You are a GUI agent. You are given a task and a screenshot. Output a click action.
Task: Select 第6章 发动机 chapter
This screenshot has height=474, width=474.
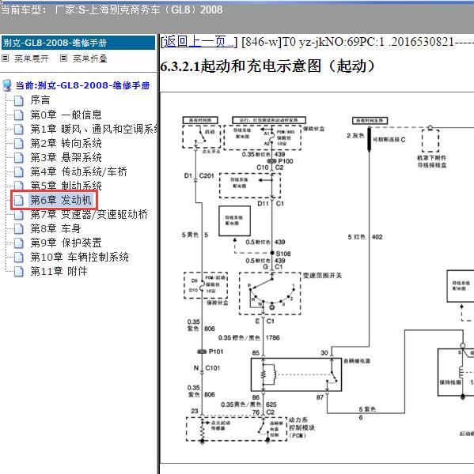click(61, 200)
